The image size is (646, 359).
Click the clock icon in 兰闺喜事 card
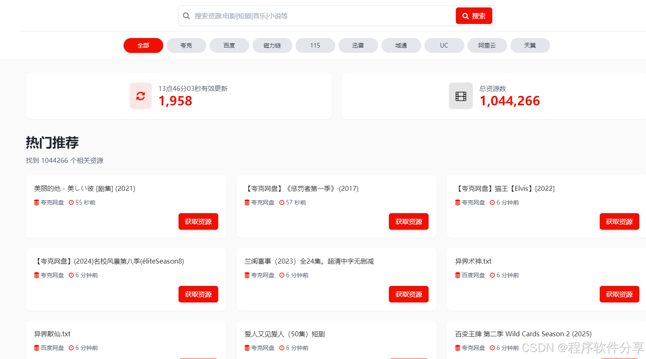pyautogui.click(x=282, y=275)
